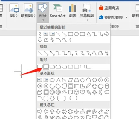Select the moon shape
The height and width of the screenshot is (119, 139).
click(101, 92)
